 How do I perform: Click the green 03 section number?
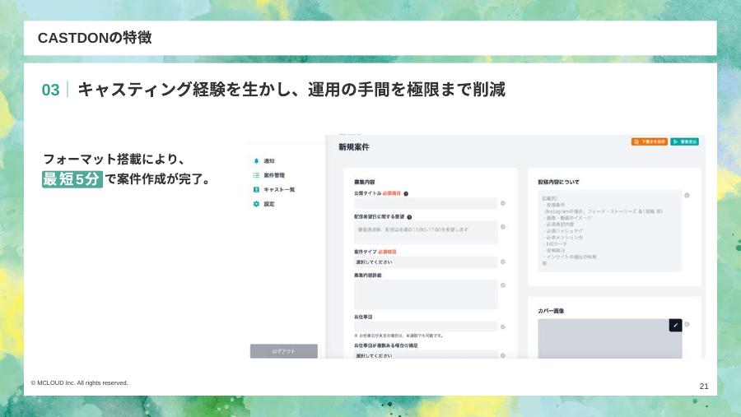pyautogui.click(x=50, y=90)
